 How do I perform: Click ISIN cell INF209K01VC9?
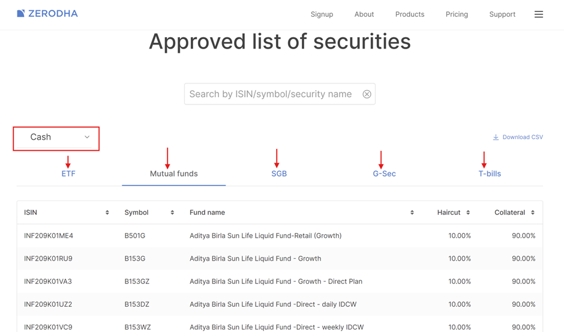(x=48, y=327)
